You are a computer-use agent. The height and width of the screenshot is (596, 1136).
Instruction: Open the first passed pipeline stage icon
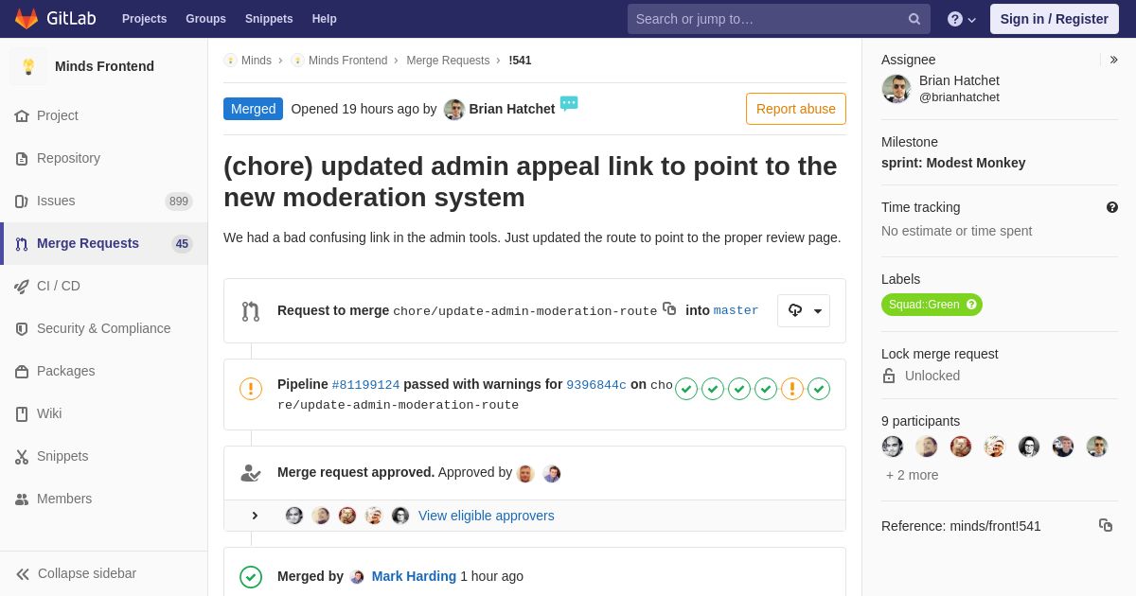coord(686,389)
